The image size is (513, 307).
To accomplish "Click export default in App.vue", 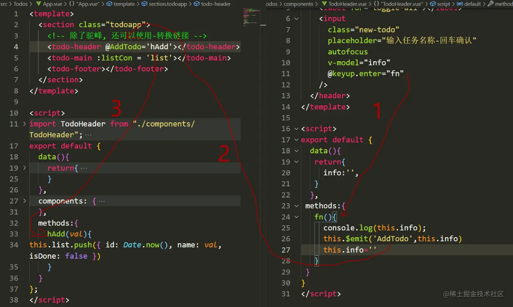I will pos(60,146).
